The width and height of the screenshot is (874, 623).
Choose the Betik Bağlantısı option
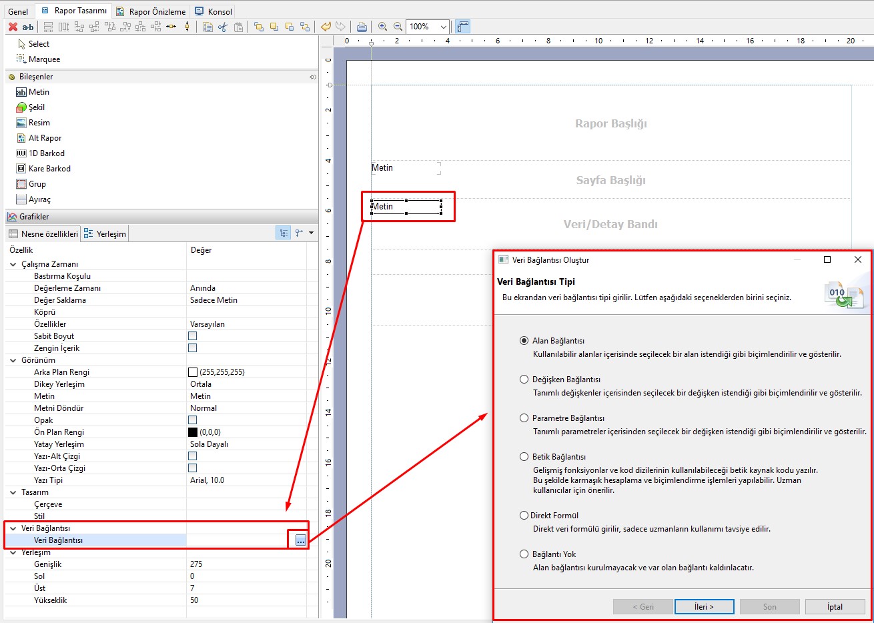click(x=524, y=457)
